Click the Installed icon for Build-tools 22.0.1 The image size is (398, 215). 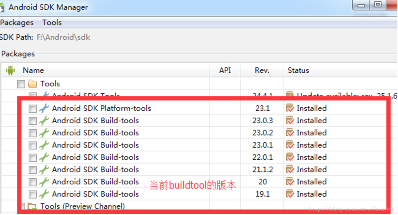pos(290,157)
